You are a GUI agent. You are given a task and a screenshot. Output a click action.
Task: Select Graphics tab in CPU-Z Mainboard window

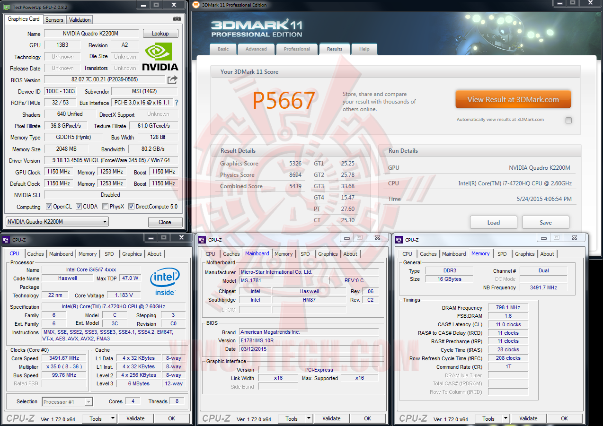[328, 254]
